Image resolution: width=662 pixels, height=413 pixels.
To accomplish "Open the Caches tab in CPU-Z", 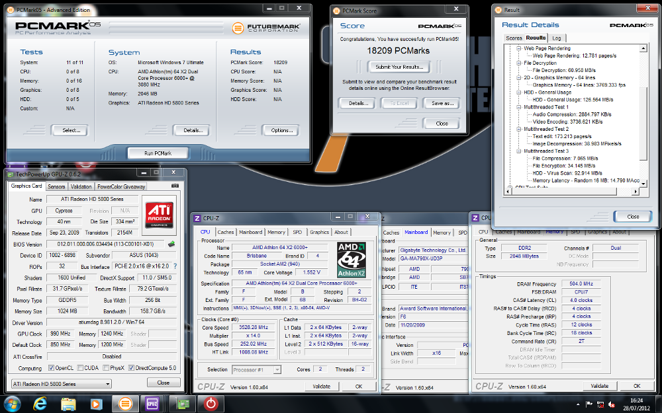I will [226, 232].
